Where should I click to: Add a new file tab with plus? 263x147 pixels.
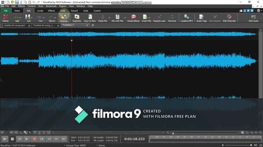coord(93,25)
